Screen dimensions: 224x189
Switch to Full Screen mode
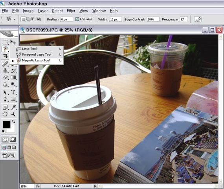[x=14, y=147]
